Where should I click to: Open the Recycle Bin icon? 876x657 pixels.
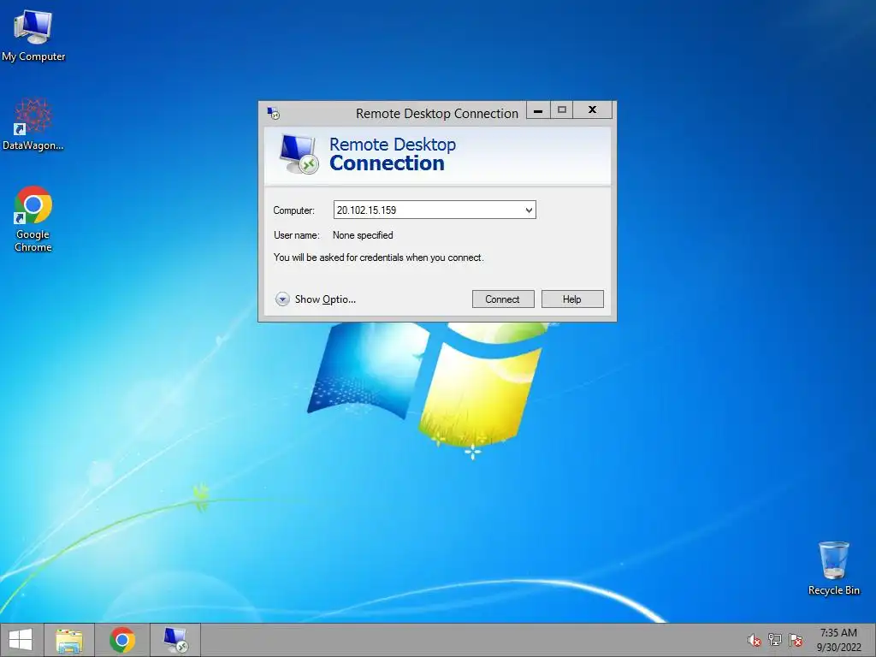tap(833, 568)
